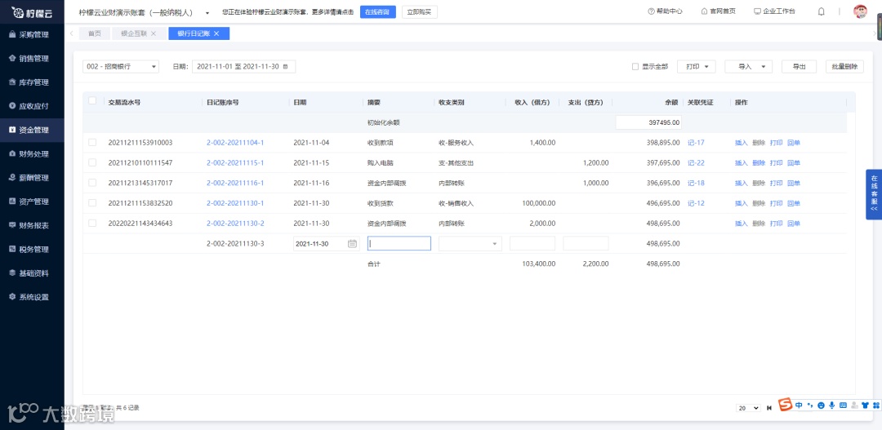Open the 在线客服 side panel tab
Screen dimensions: 882x430
874,194
